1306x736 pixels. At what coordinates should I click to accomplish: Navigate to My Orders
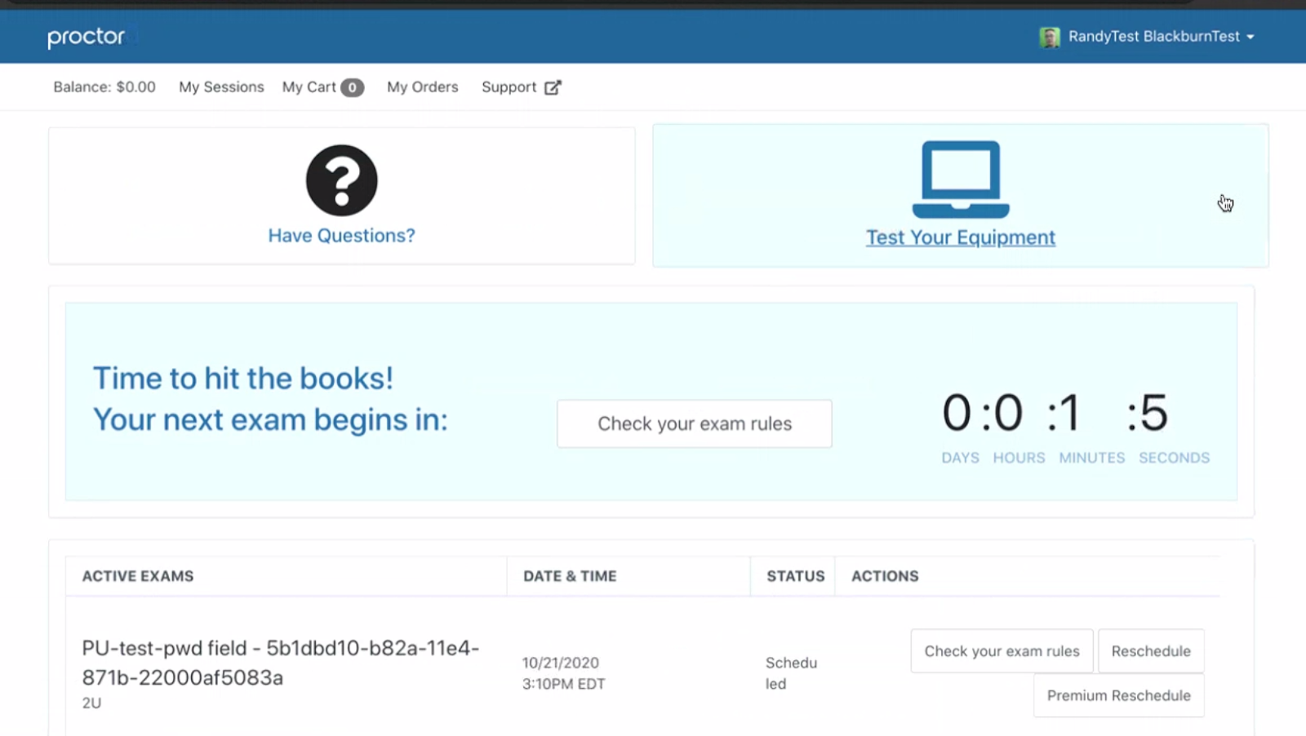(422, 87)
